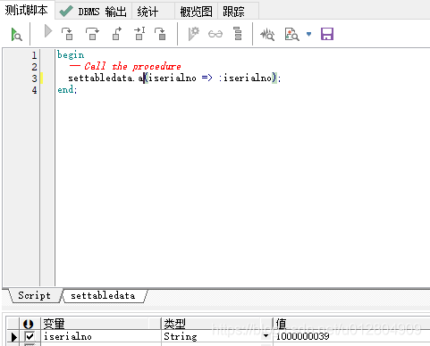Viewport: 430px width, 346px height.
Task: Uncheck the iserialno variable checkbox
Action: (x=30, y=336)
